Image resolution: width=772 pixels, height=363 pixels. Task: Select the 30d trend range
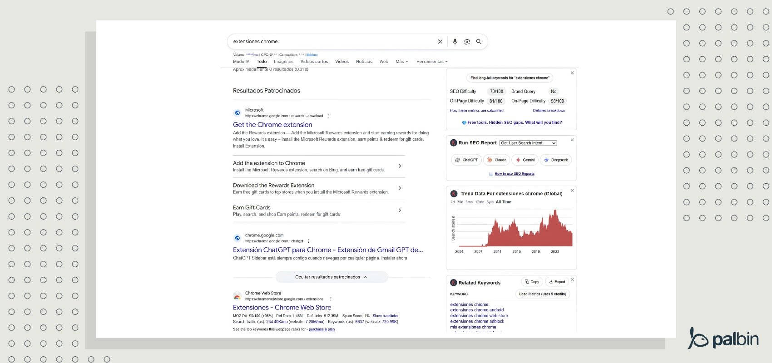(460, 202)
